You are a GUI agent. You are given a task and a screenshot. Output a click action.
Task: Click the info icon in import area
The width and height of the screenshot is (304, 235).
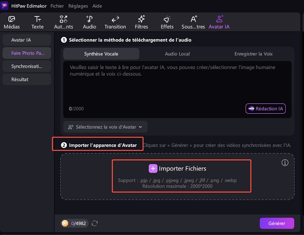pos(285,163)
